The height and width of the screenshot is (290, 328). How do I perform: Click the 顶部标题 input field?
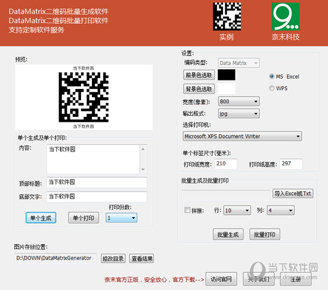pos(97,182)
